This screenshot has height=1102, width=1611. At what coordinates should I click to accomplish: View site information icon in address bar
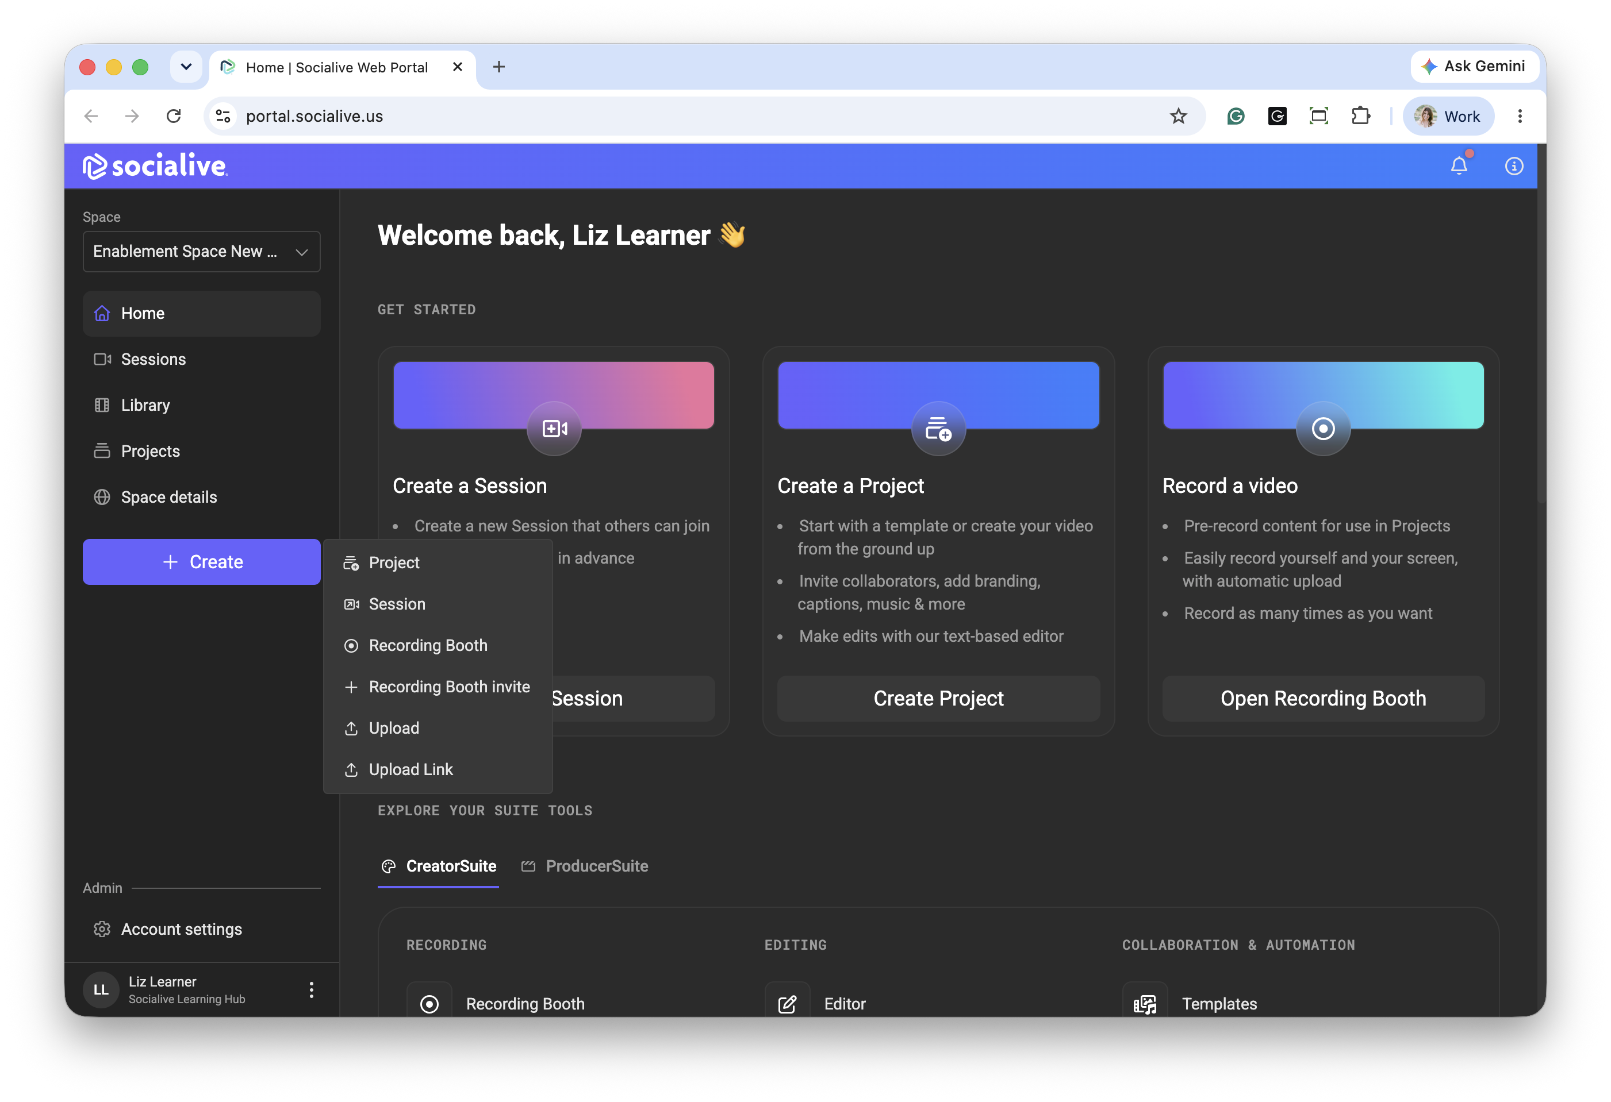223,117
